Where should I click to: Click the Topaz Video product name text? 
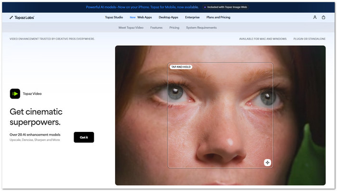pyautogui.click(x=32, y=94)
